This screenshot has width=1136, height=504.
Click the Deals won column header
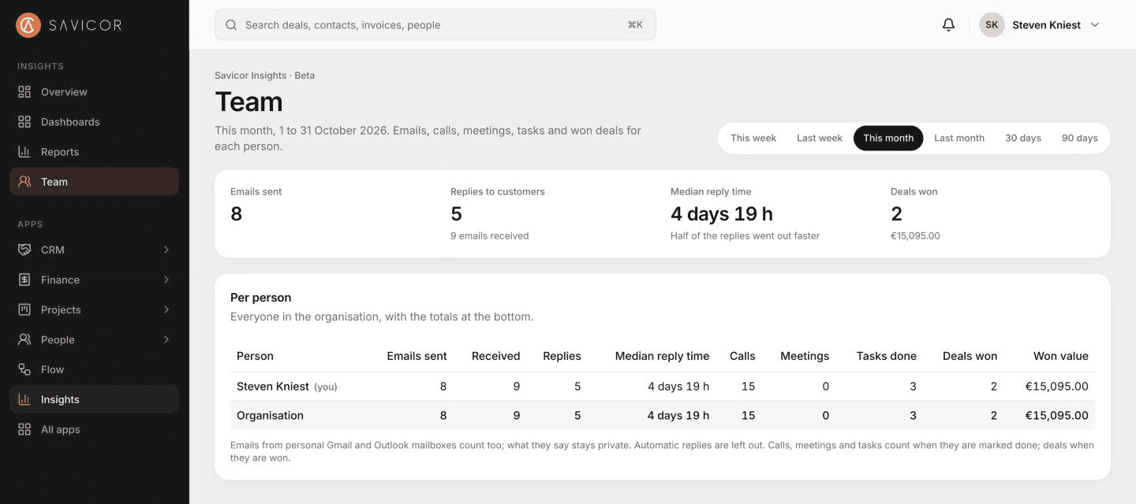[970, 356]
